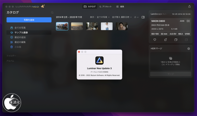
Task: Click the フォルダー section header
Action: point(11,56)
